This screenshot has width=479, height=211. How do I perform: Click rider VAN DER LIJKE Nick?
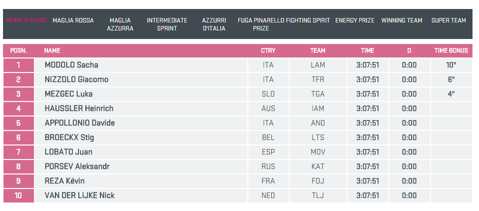79,195
